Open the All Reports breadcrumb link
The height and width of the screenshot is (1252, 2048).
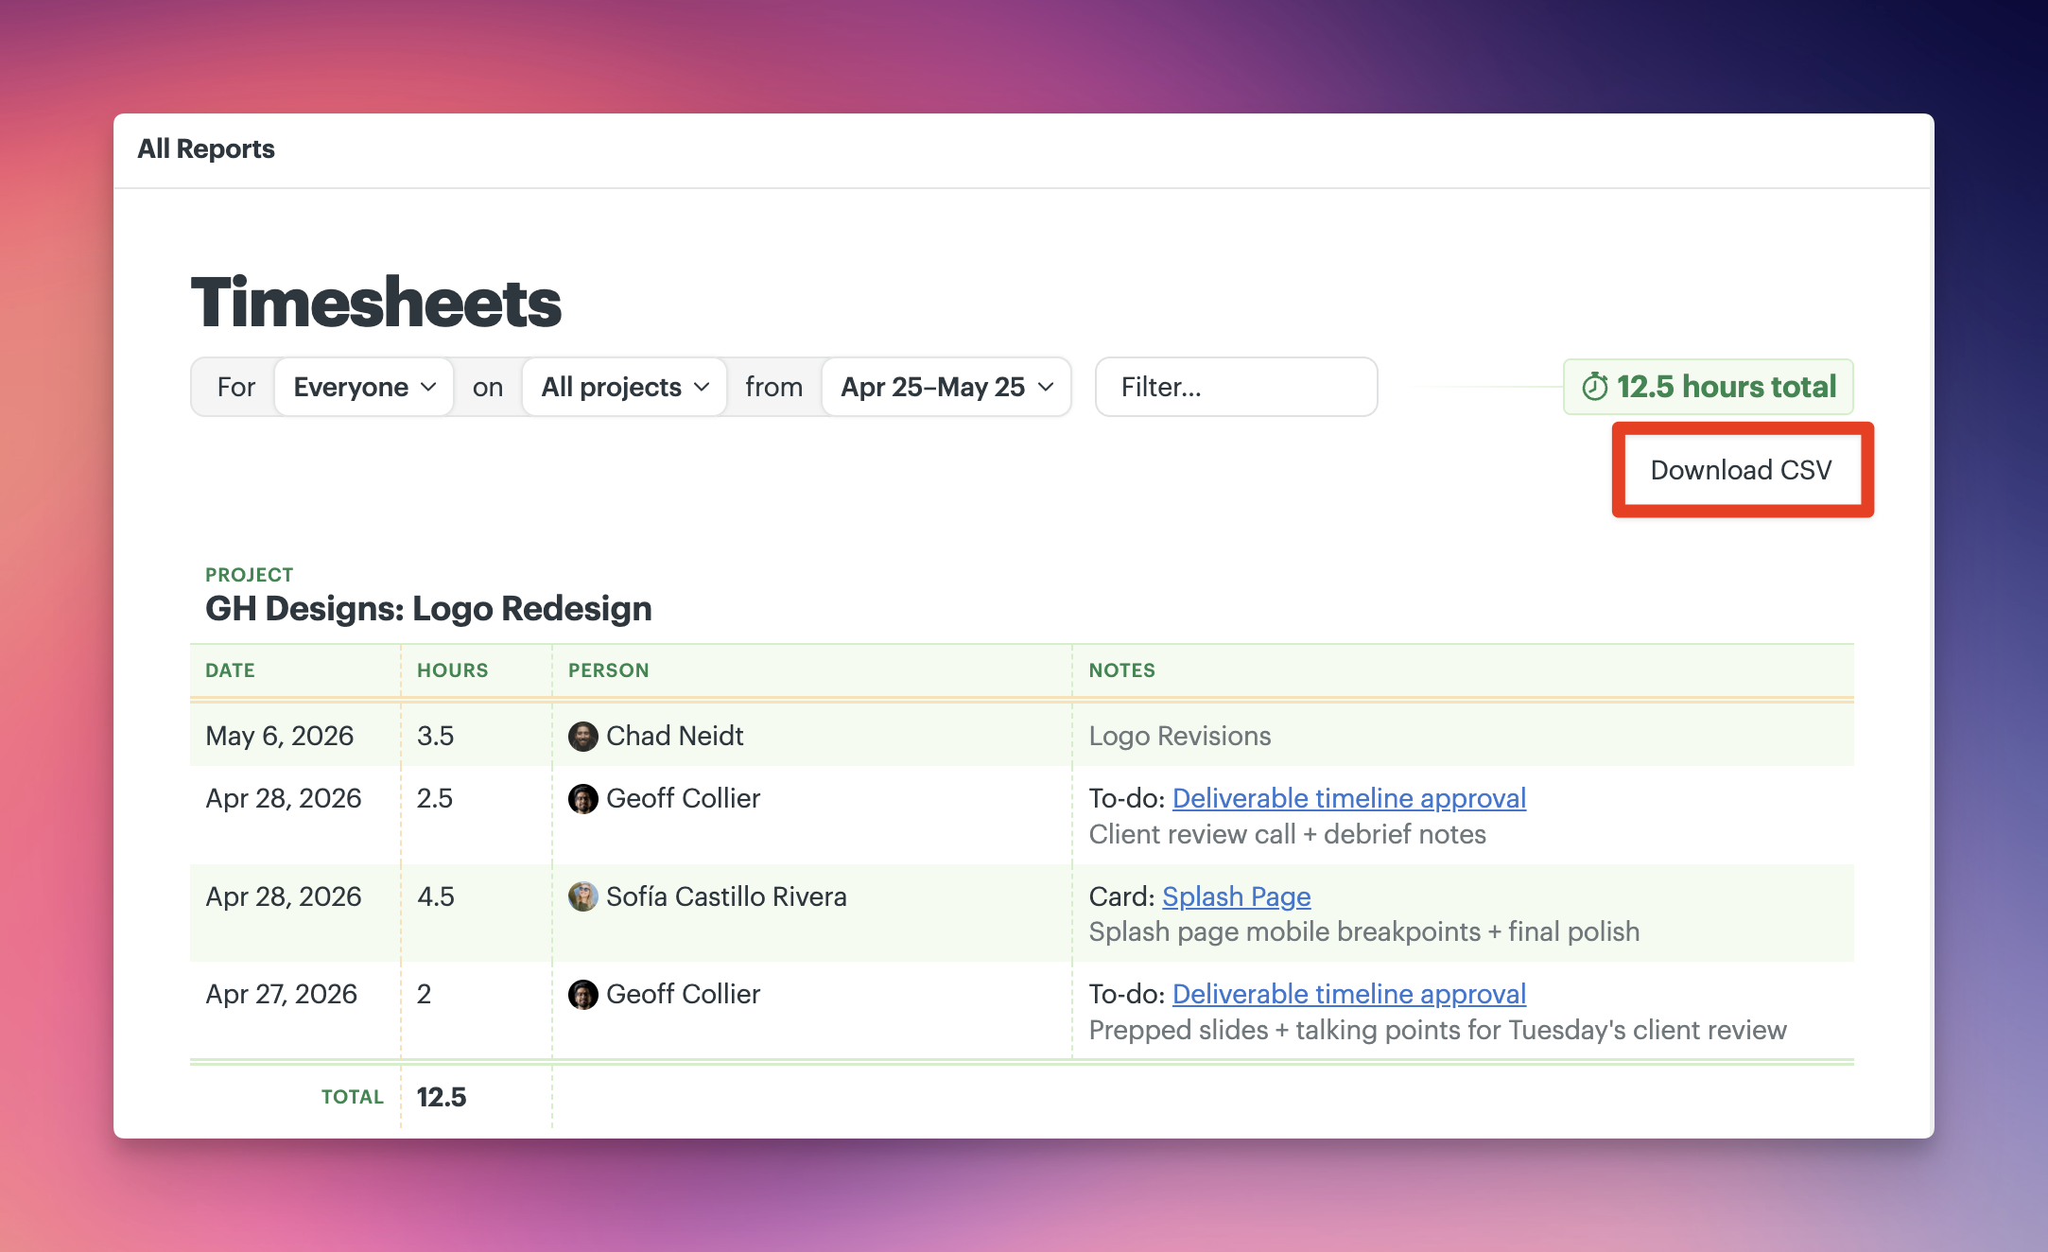(x=206, y=148)
